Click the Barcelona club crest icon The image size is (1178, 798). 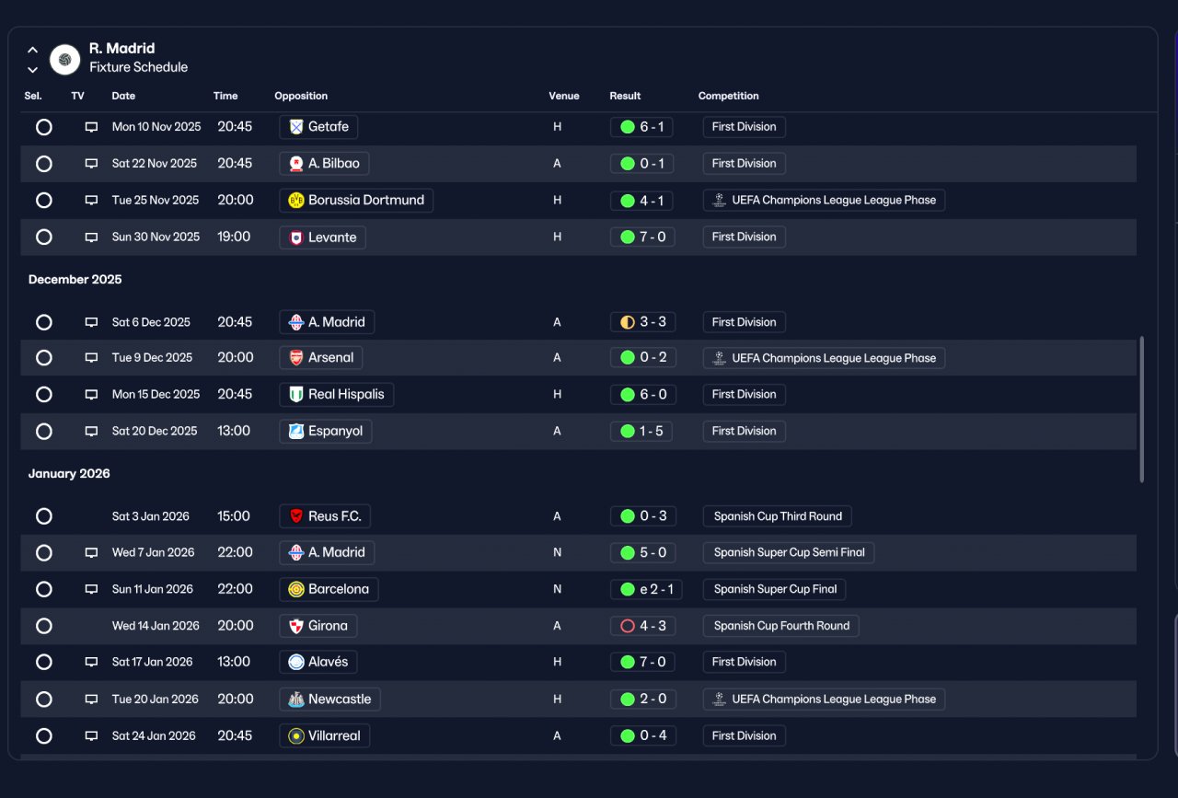pos(296,589)
